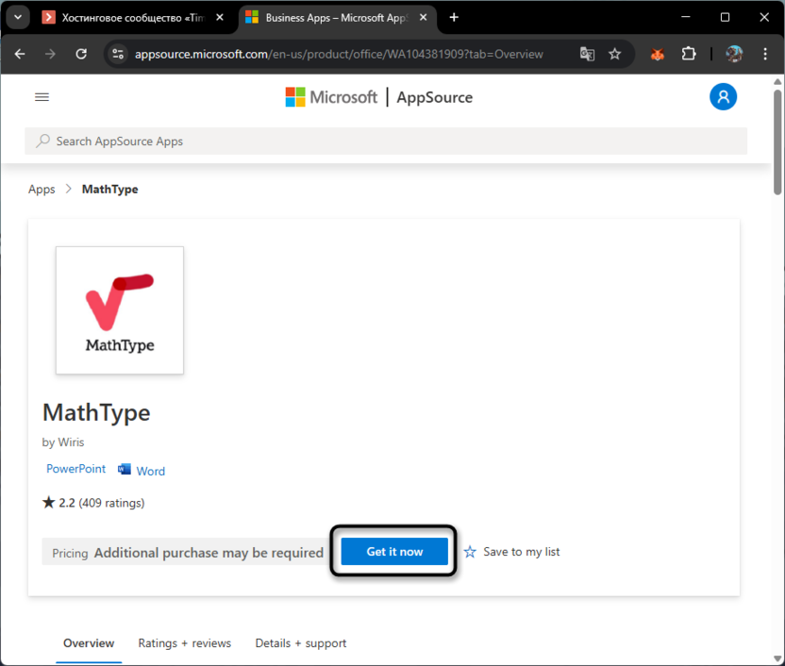Viewport: 785px width, 666px height.
Task: Click the MathType app logo thumbnail
Action: tap(120, 310)
